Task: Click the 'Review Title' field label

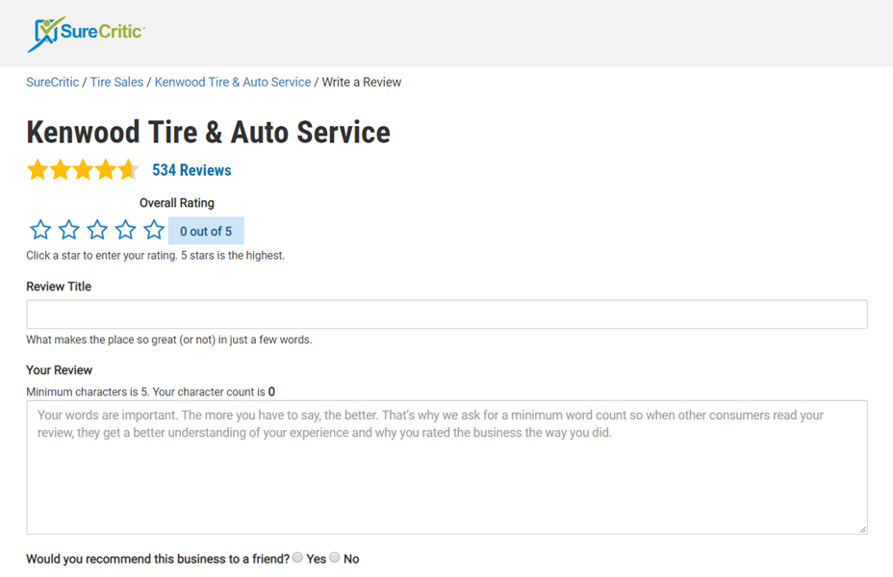Action: point(59,287)
